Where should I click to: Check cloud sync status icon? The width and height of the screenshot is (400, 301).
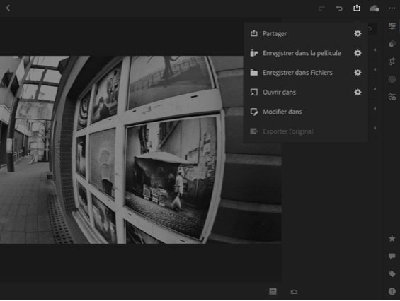pyautogui.click(x=375, y=8)
